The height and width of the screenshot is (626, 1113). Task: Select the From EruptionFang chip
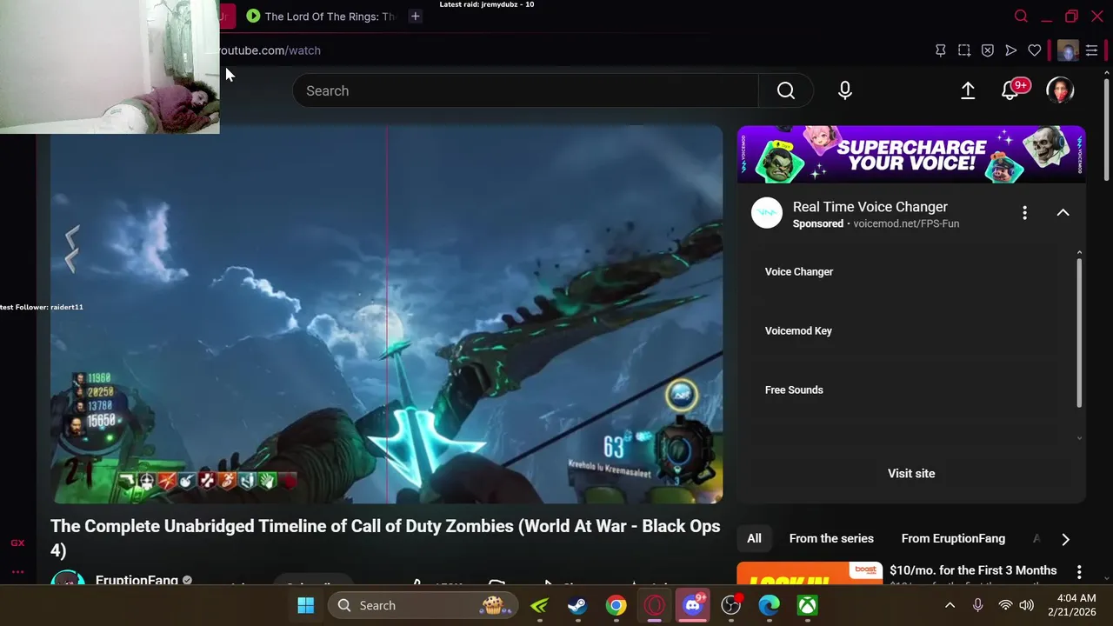[x=953, y=538]
